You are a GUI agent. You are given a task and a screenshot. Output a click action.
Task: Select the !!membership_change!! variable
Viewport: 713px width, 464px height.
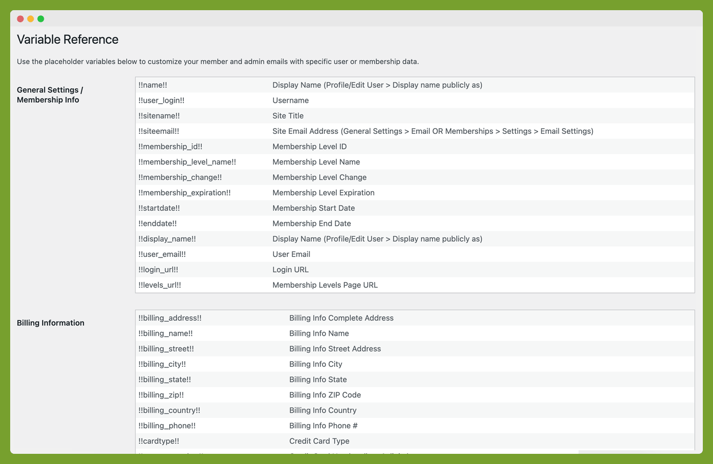(180, 177)
